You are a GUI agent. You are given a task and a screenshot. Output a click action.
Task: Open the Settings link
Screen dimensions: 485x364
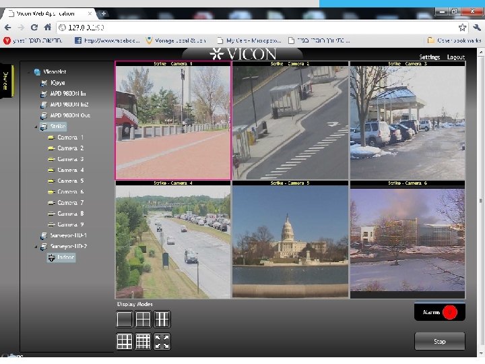point(429,57)
